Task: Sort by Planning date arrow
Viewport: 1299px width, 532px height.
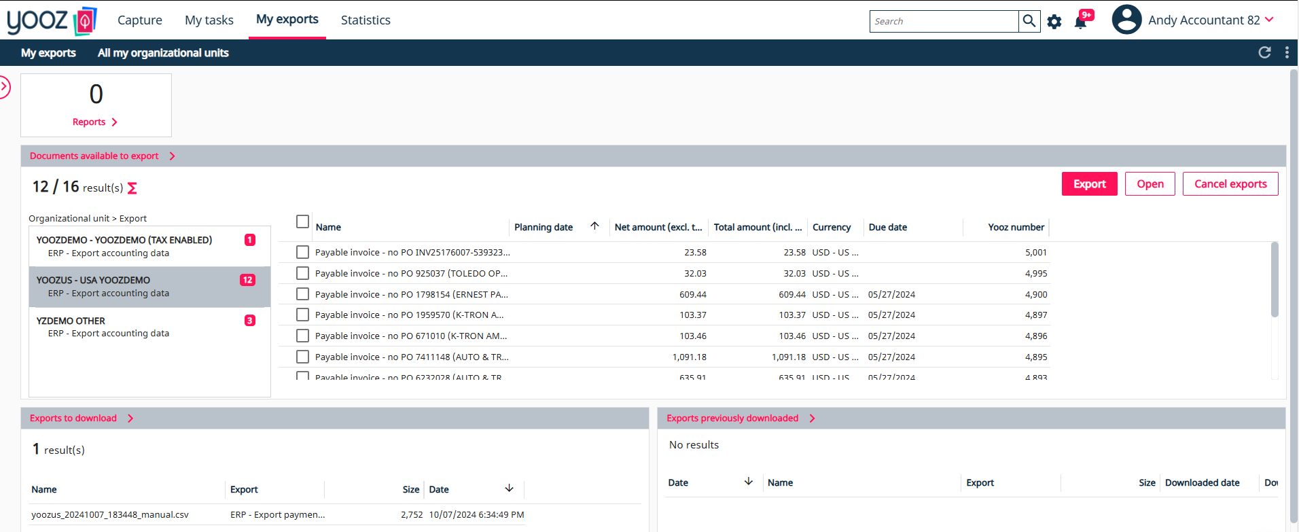Action: 594,226
